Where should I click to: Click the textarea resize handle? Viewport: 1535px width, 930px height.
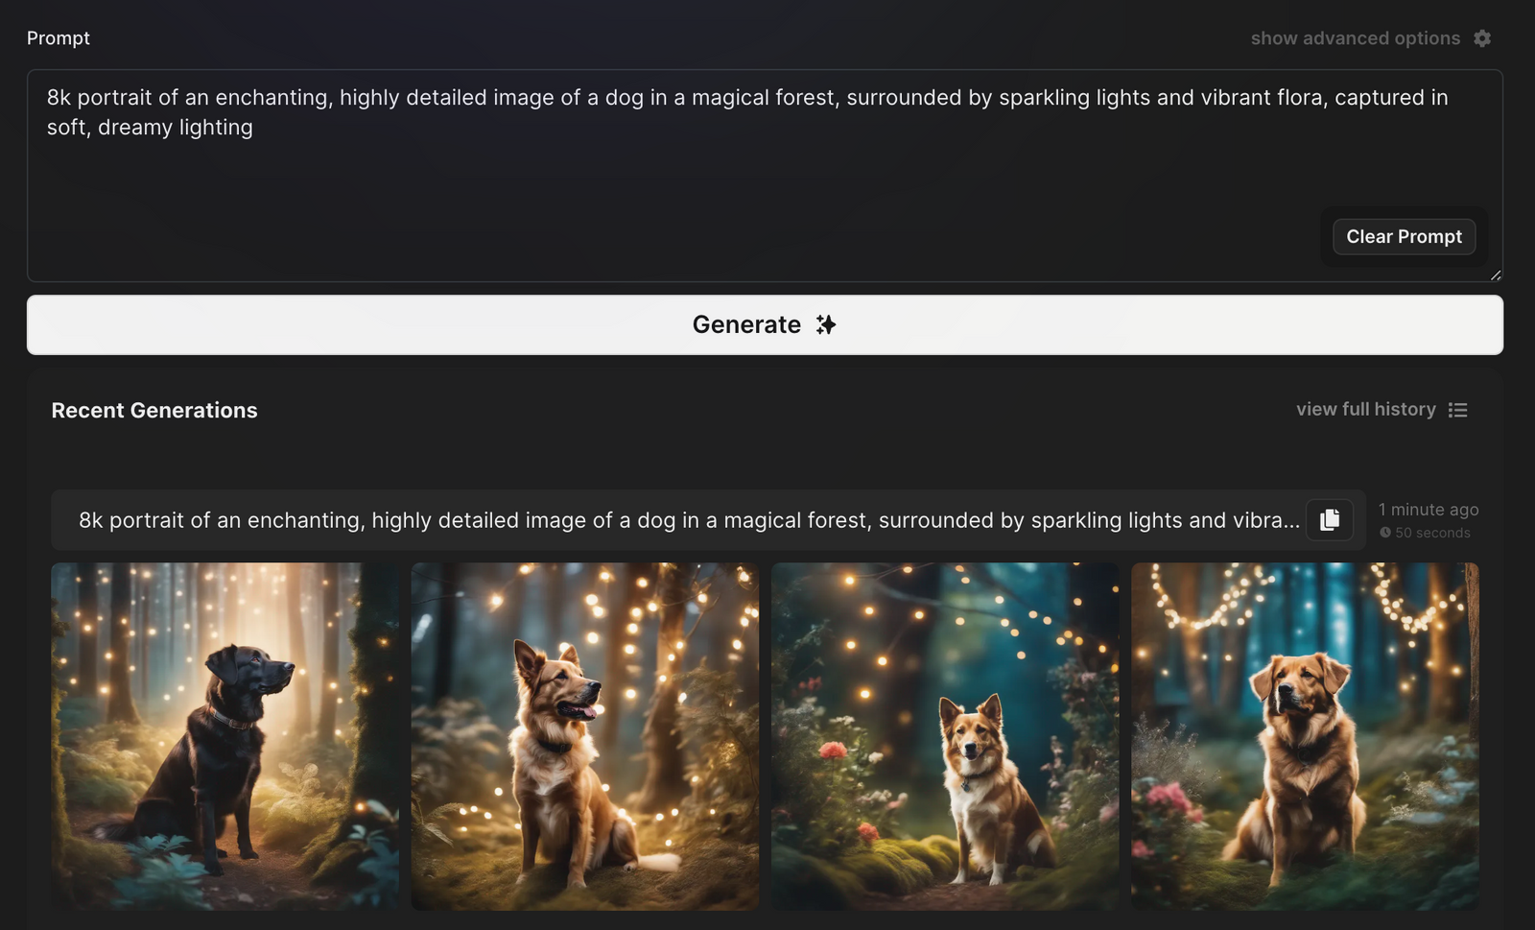click(x=1495, y=275)
